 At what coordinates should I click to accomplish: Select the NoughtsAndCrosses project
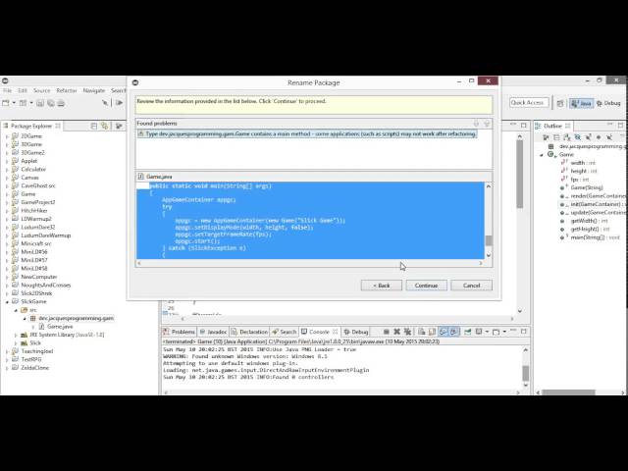tap(46, 286)
